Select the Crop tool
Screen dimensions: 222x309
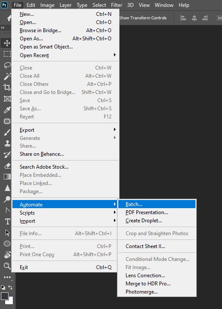pos(7,87)
